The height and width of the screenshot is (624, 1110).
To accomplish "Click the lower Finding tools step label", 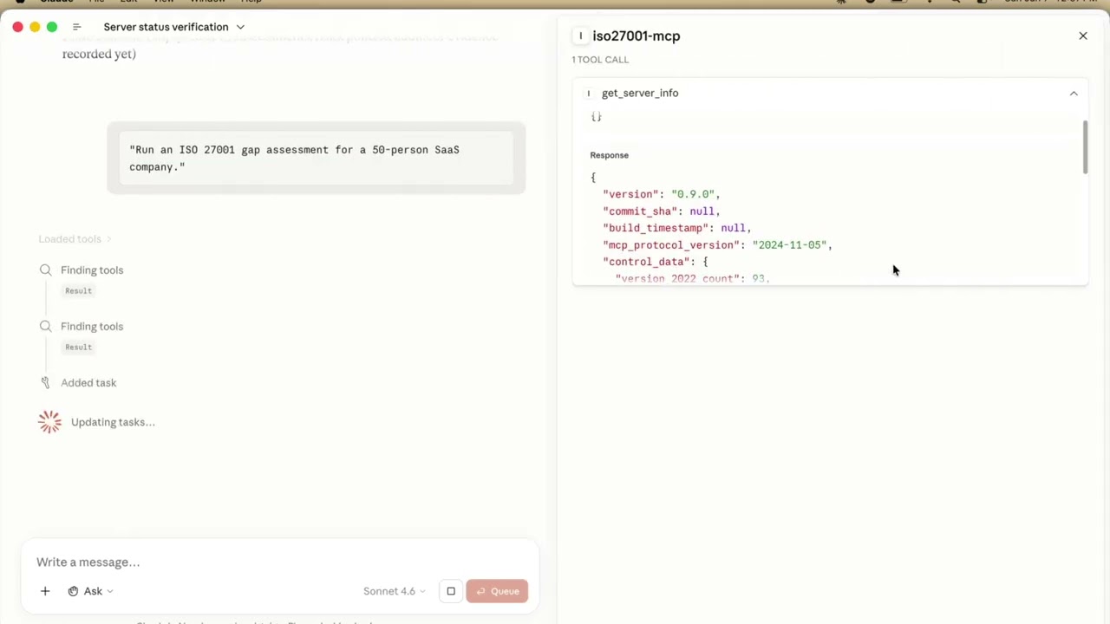I will point(92,327).
